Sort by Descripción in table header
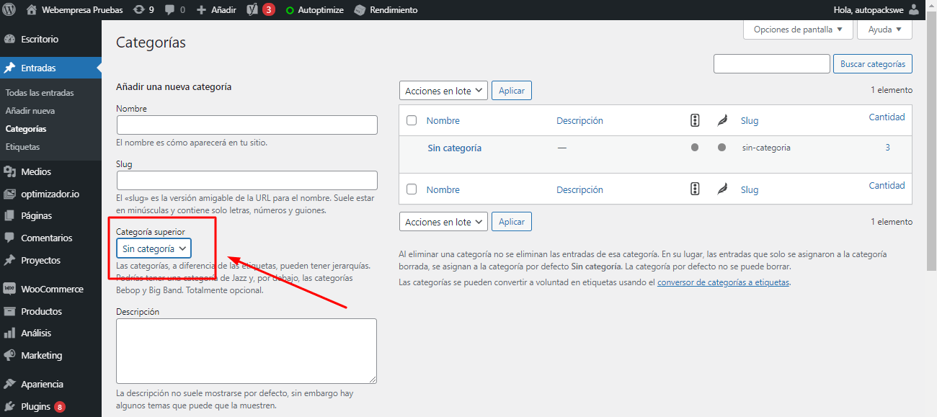This screenshot has width=937, height=417. tap(579, 120)
